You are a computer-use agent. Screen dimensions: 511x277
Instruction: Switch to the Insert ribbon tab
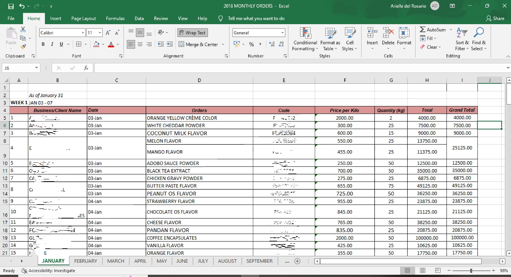[55, 18]
